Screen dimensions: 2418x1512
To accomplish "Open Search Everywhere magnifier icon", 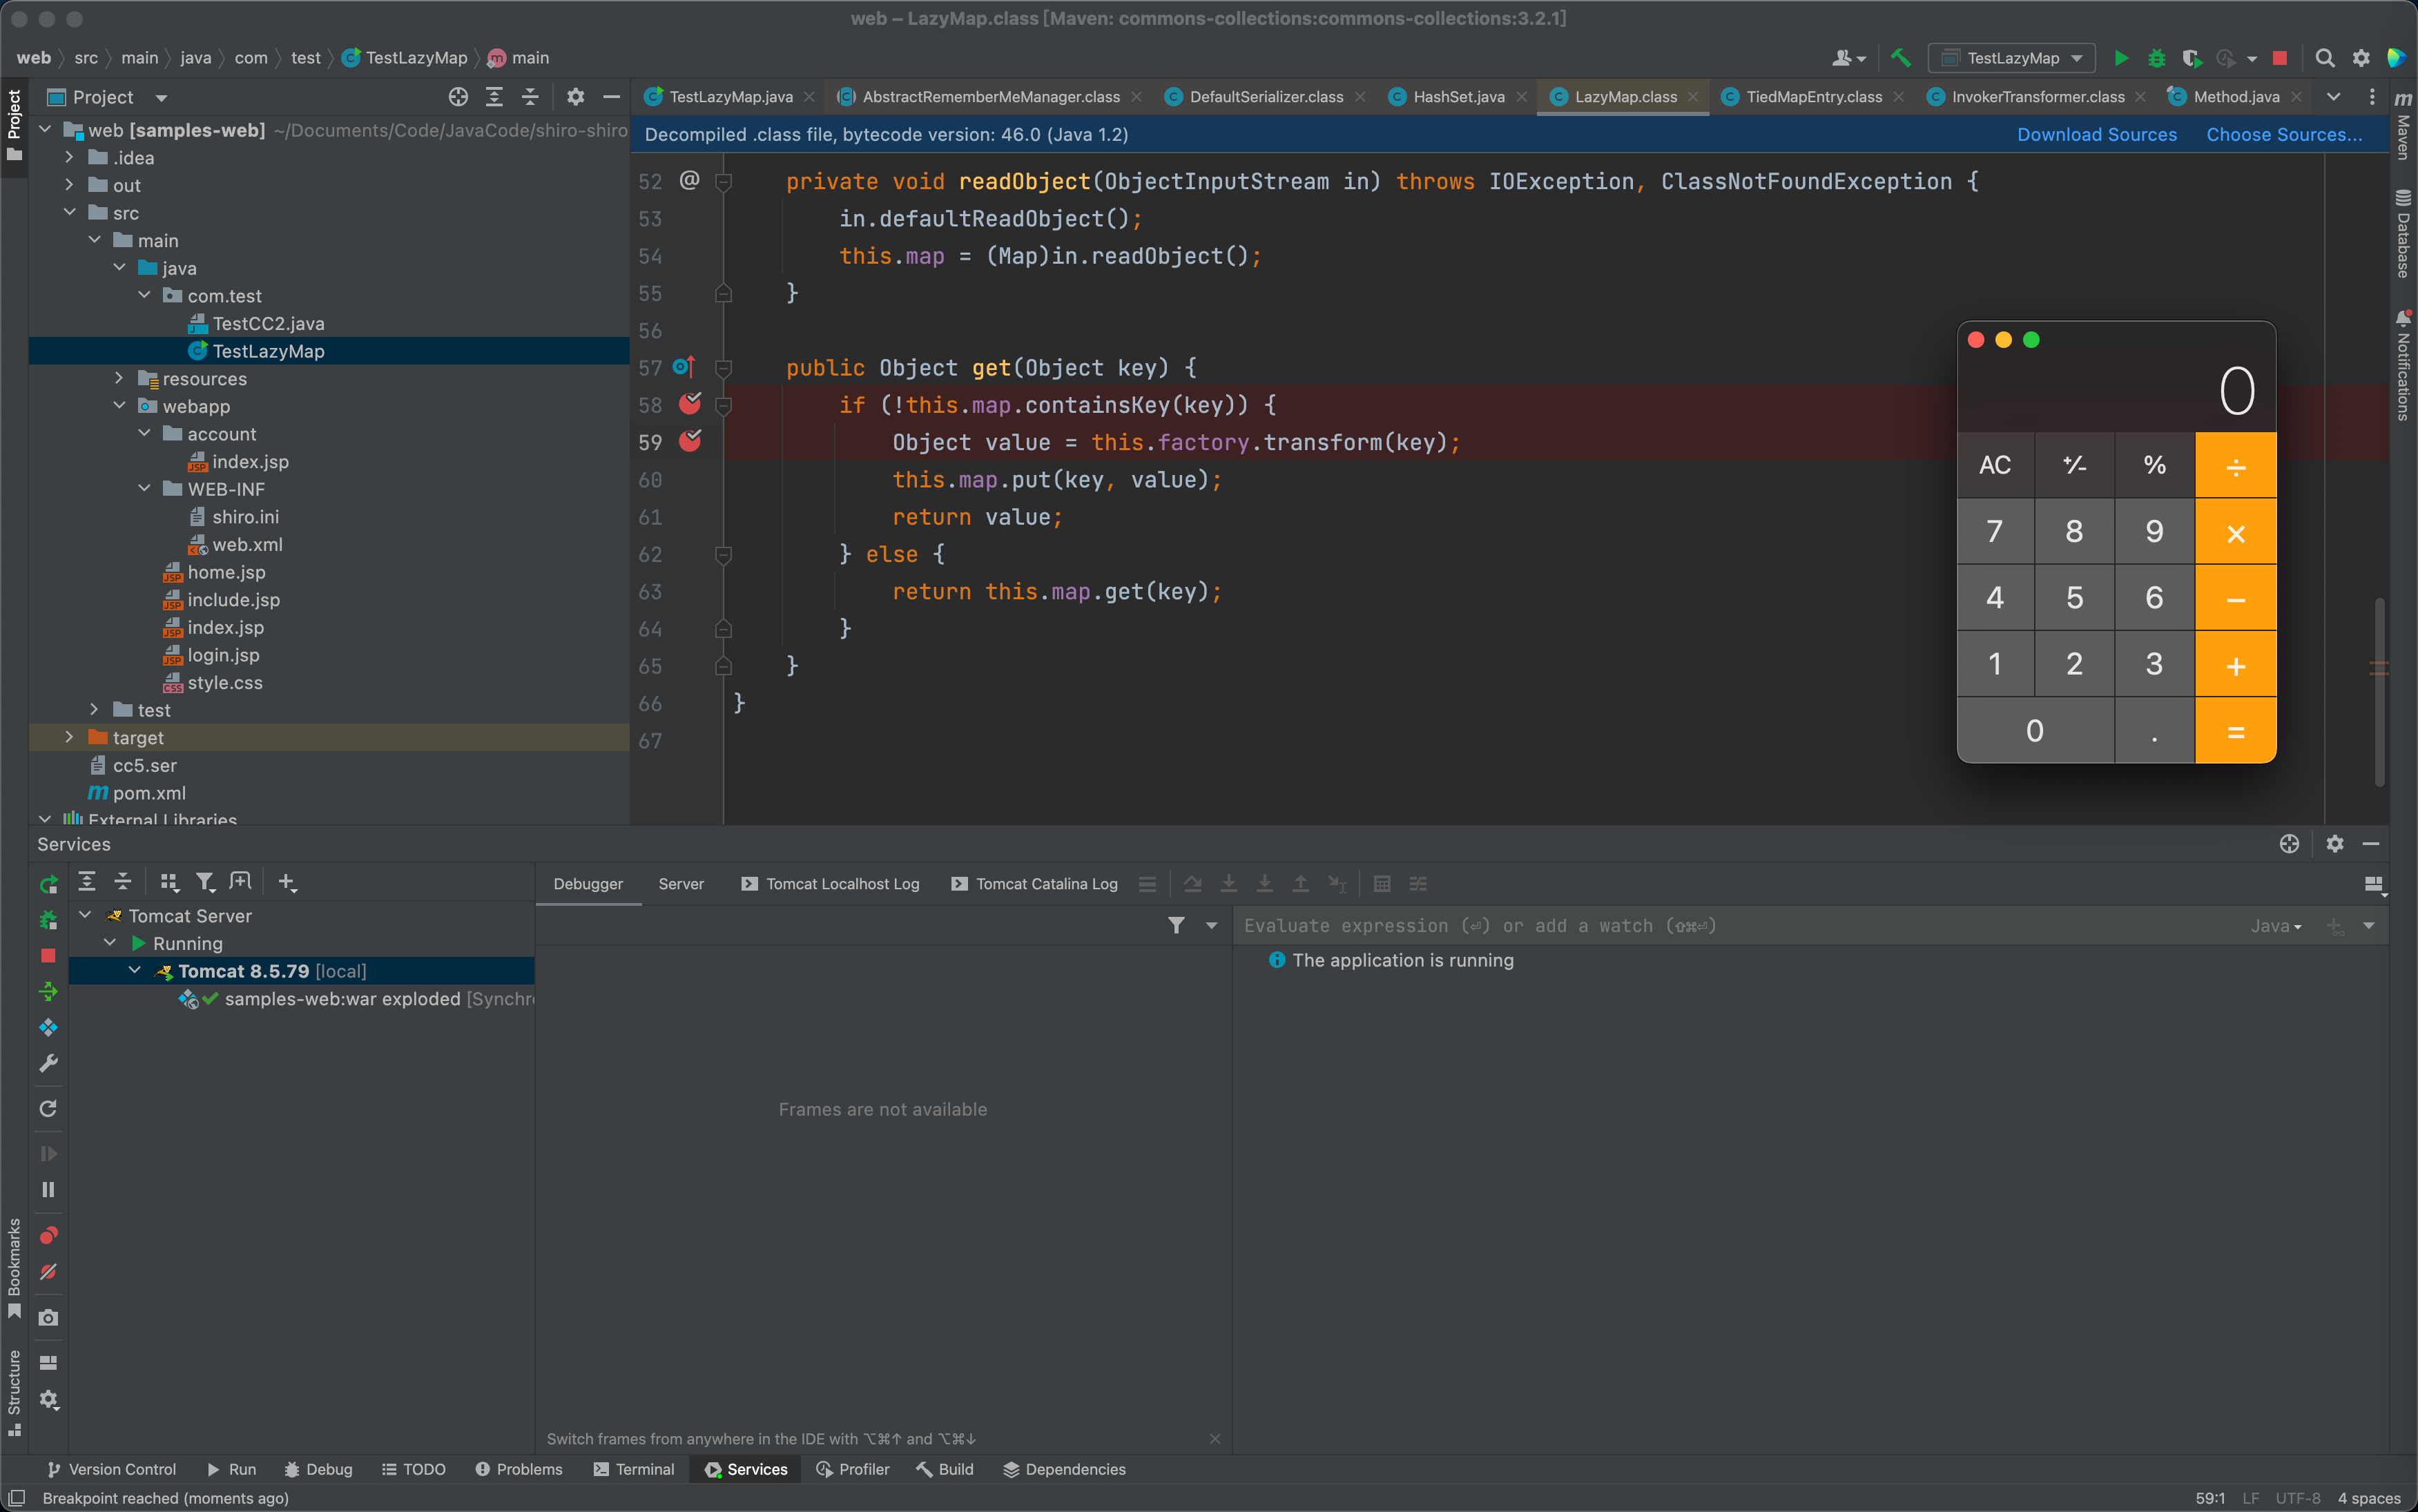I will click(x=2325, y=58).
